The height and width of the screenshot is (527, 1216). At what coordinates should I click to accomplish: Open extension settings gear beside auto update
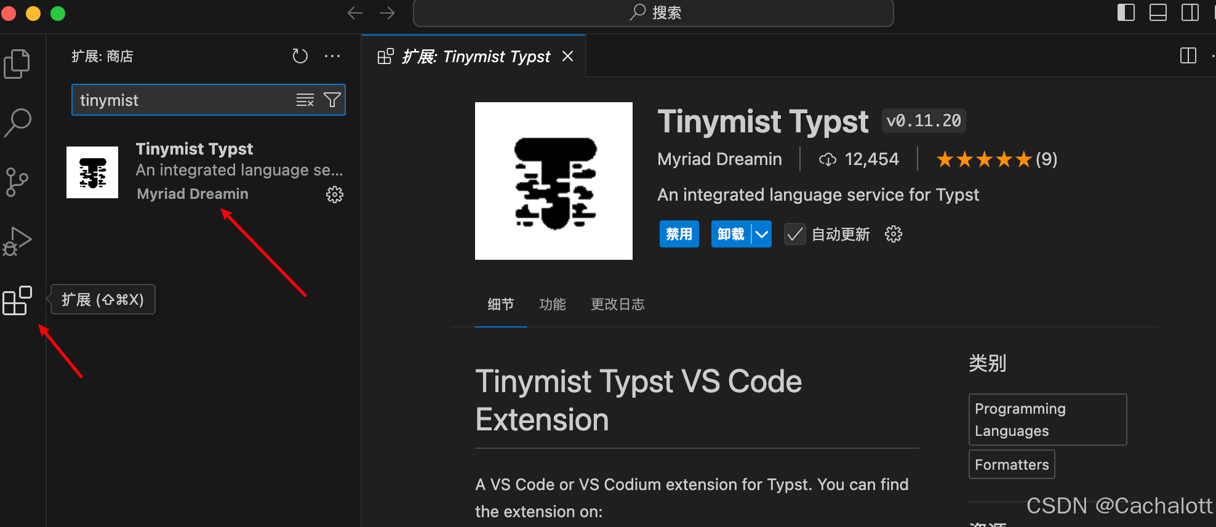pos(894,234)
